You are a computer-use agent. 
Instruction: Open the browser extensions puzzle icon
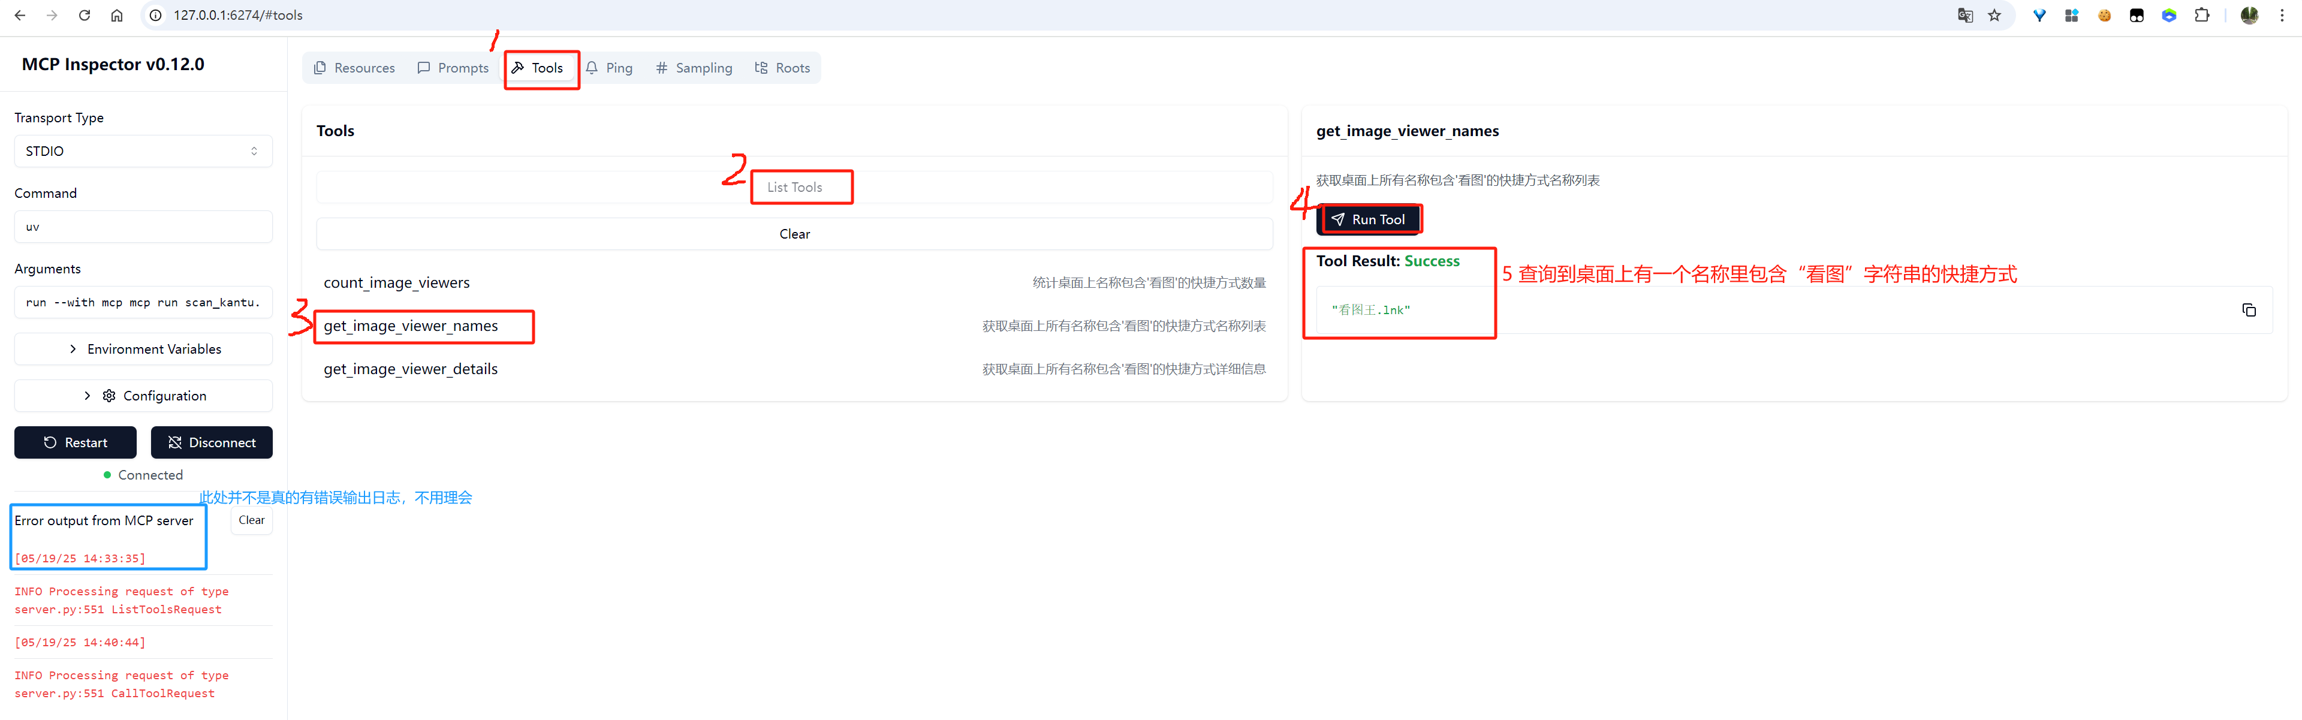[x=2201, y=15]
